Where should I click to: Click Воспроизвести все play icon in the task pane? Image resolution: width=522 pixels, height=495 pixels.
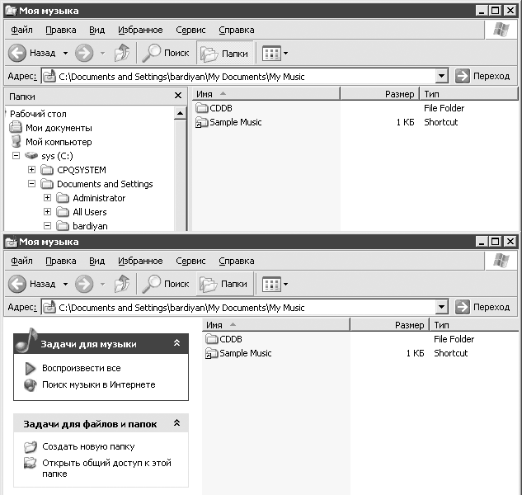pos(31,368)
